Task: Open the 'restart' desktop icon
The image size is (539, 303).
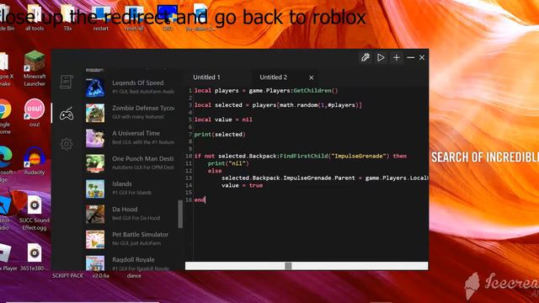Action: click(101, 18)
